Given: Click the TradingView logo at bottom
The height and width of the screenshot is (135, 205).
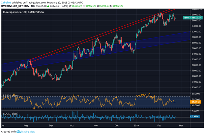Looking at the screenshot, I should pos(26,131).
